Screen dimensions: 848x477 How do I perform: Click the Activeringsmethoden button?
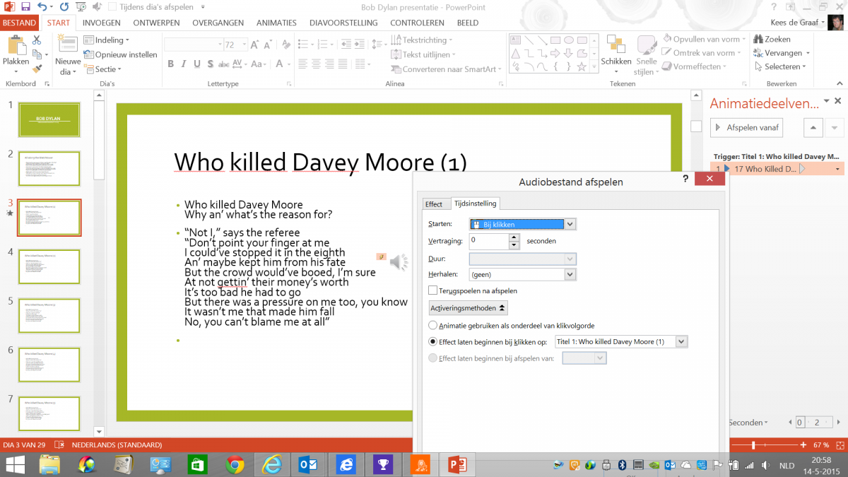point(469,308)
